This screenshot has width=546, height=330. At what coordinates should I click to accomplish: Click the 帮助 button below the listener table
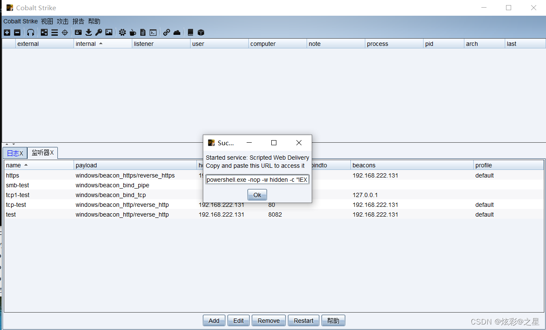333,321
